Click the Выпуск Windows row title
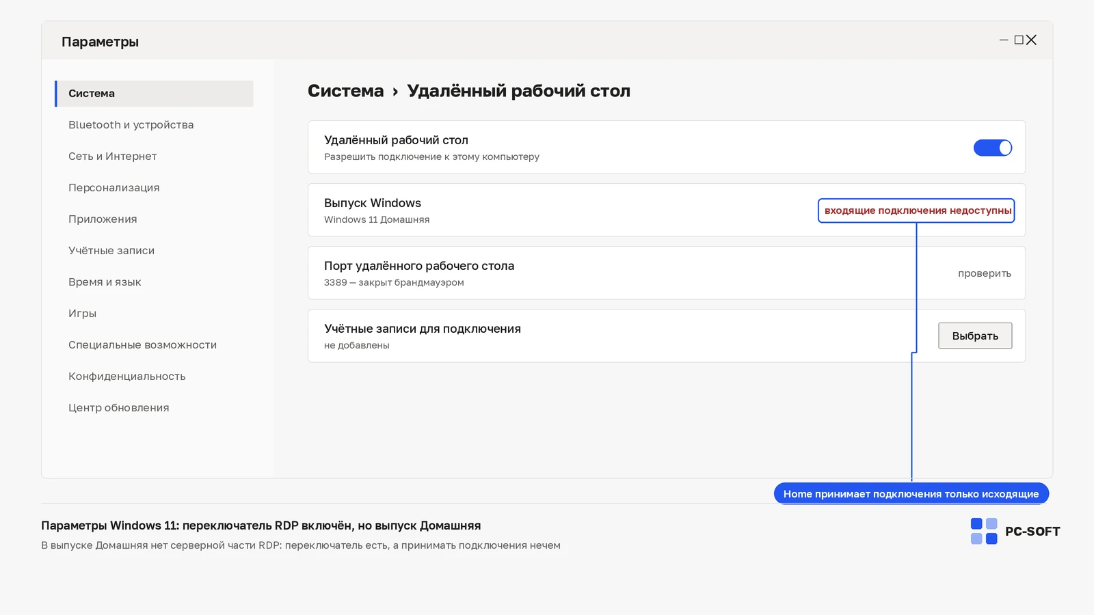 tap(373, 203)
